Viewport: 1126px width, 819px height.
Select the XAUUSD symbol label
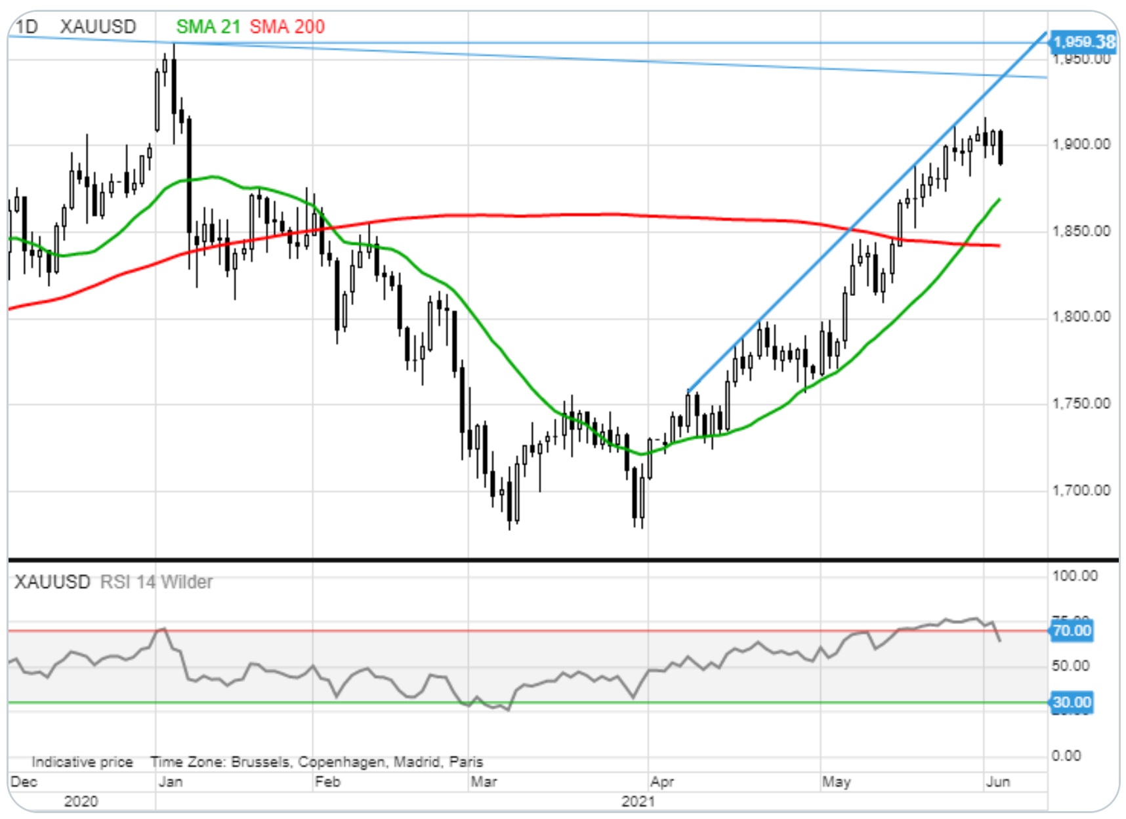pos(98,27)
